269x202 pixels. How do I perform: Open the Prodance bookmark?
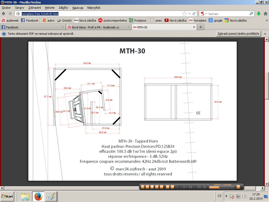tap(137, 21)
